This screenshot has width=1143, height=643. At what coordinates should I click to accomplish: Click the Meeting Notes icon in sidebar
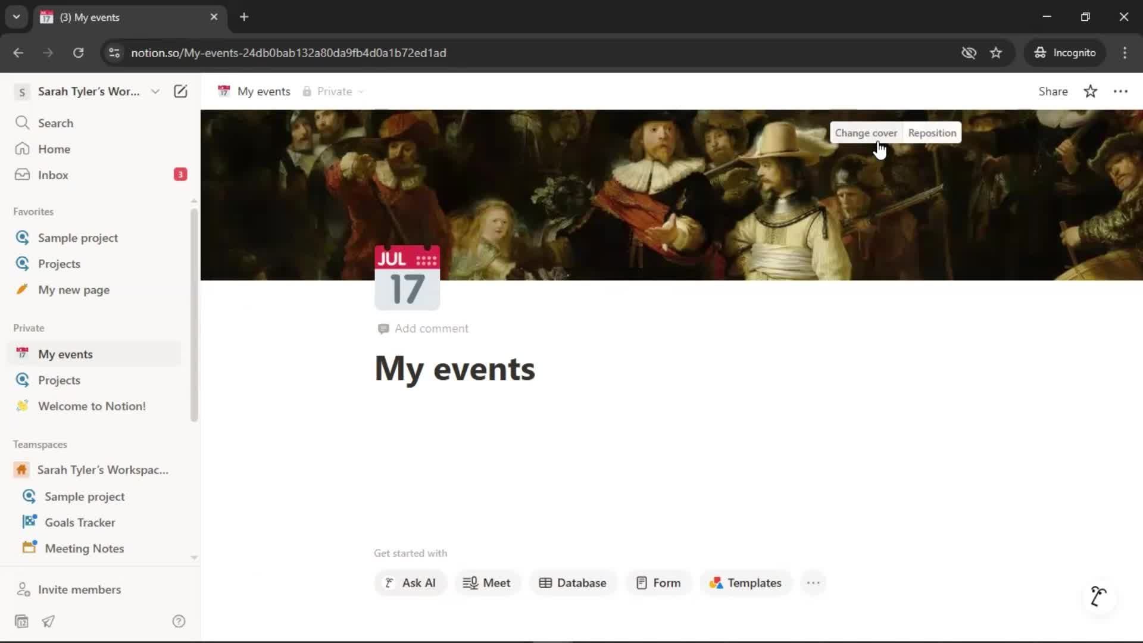[x=29, y=548]
